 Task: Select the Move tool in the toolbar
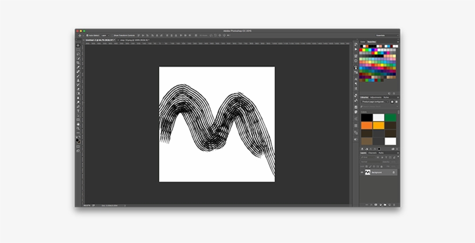78,45
